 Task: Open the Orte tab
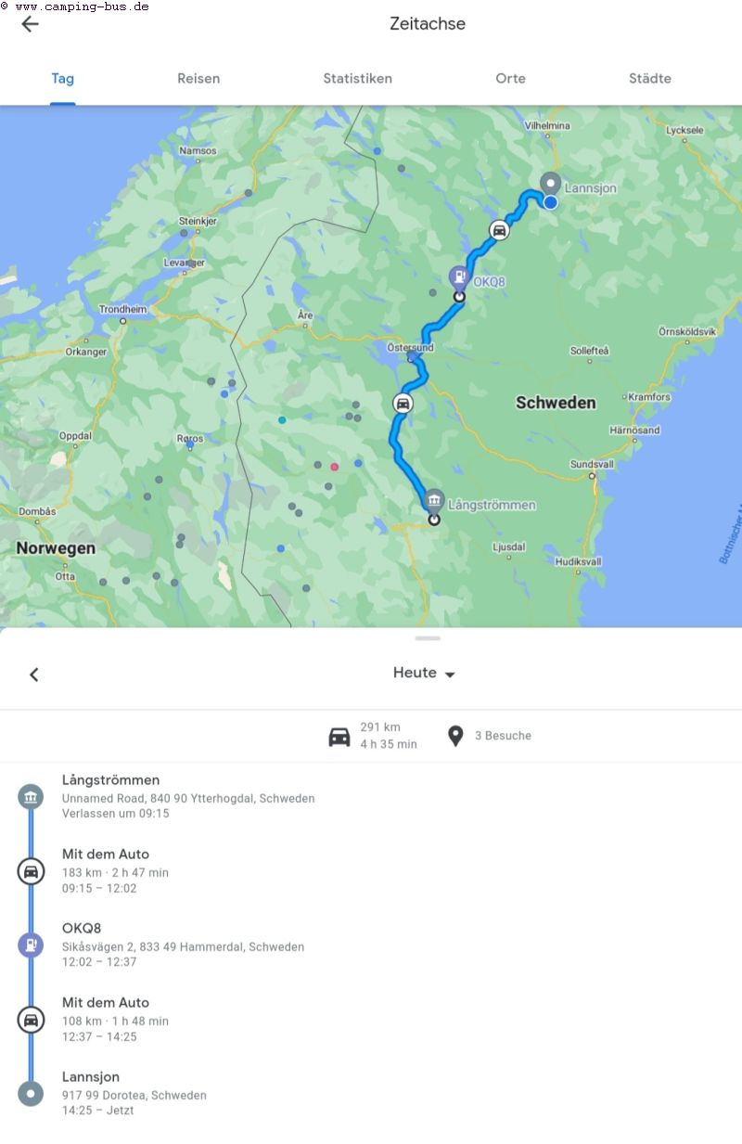[x=510, y=79]
